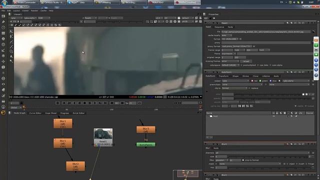This screenshot has height=180, width=320.
Task: Switch to the Dope Sheet tab
Action: 51,113
